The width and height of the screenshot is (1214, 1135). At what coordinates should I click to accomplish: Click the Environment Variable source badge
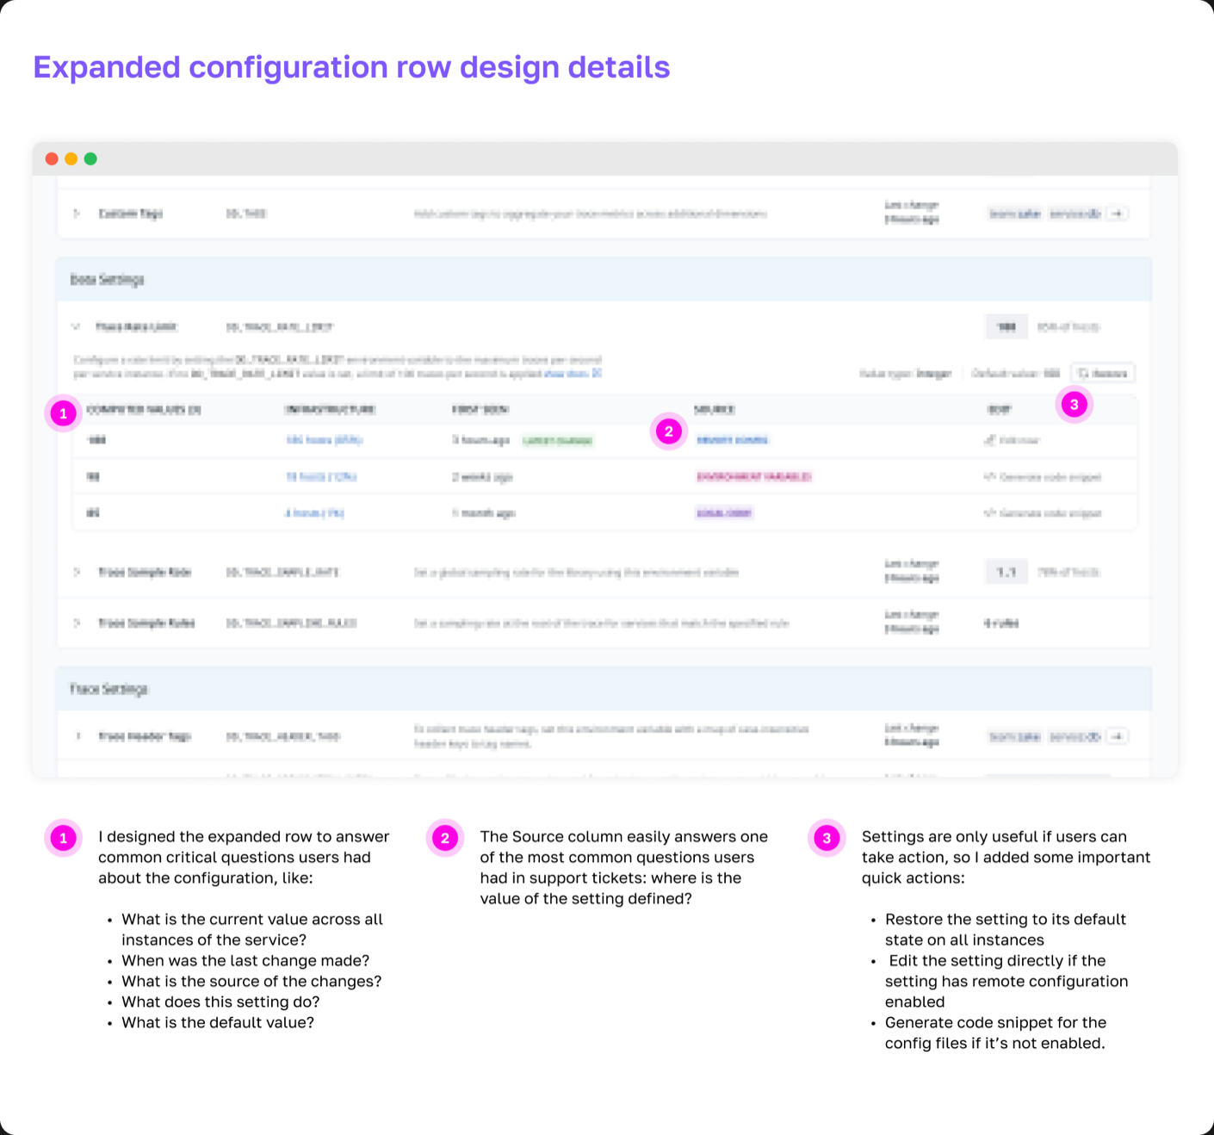(753, 476)
